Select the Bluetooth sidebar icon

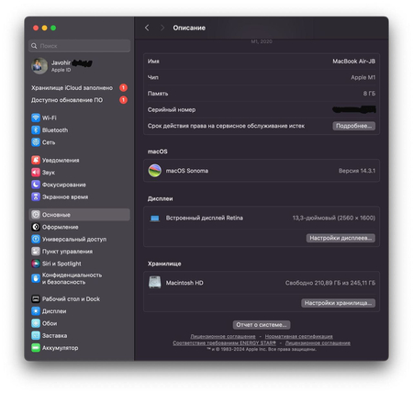[36, 130]
